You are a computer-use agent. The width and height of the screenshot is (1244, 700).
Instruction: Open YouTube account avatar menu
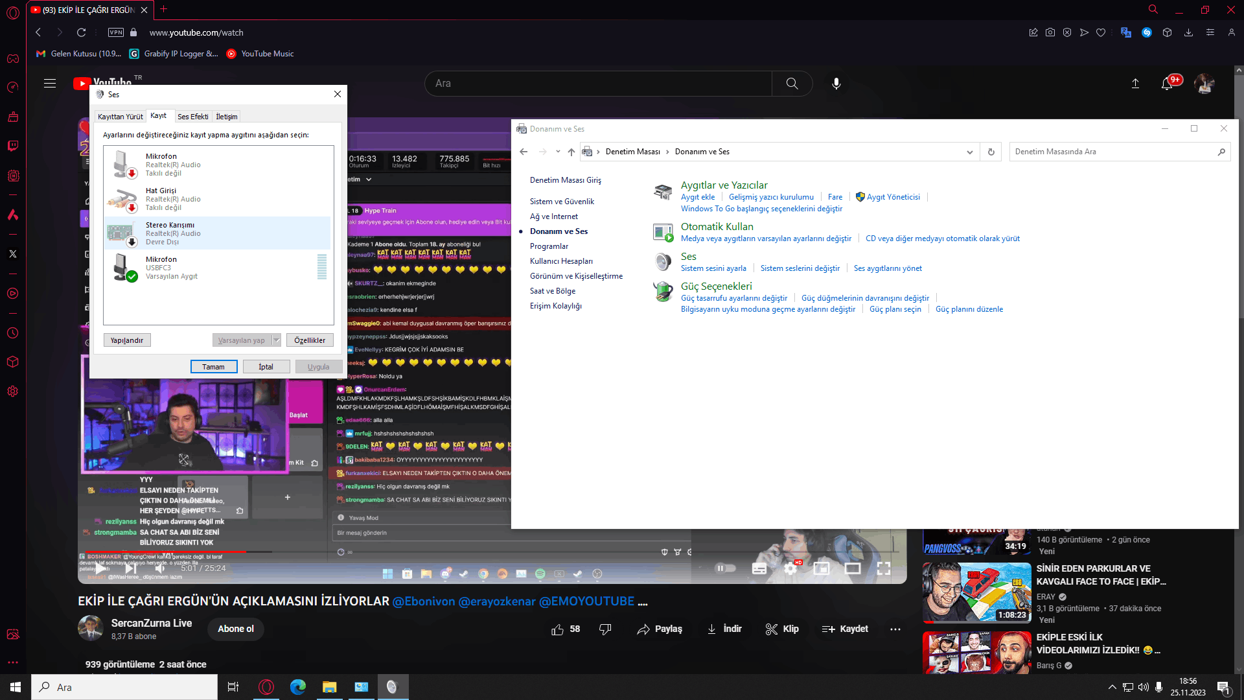coord(1204,84)
